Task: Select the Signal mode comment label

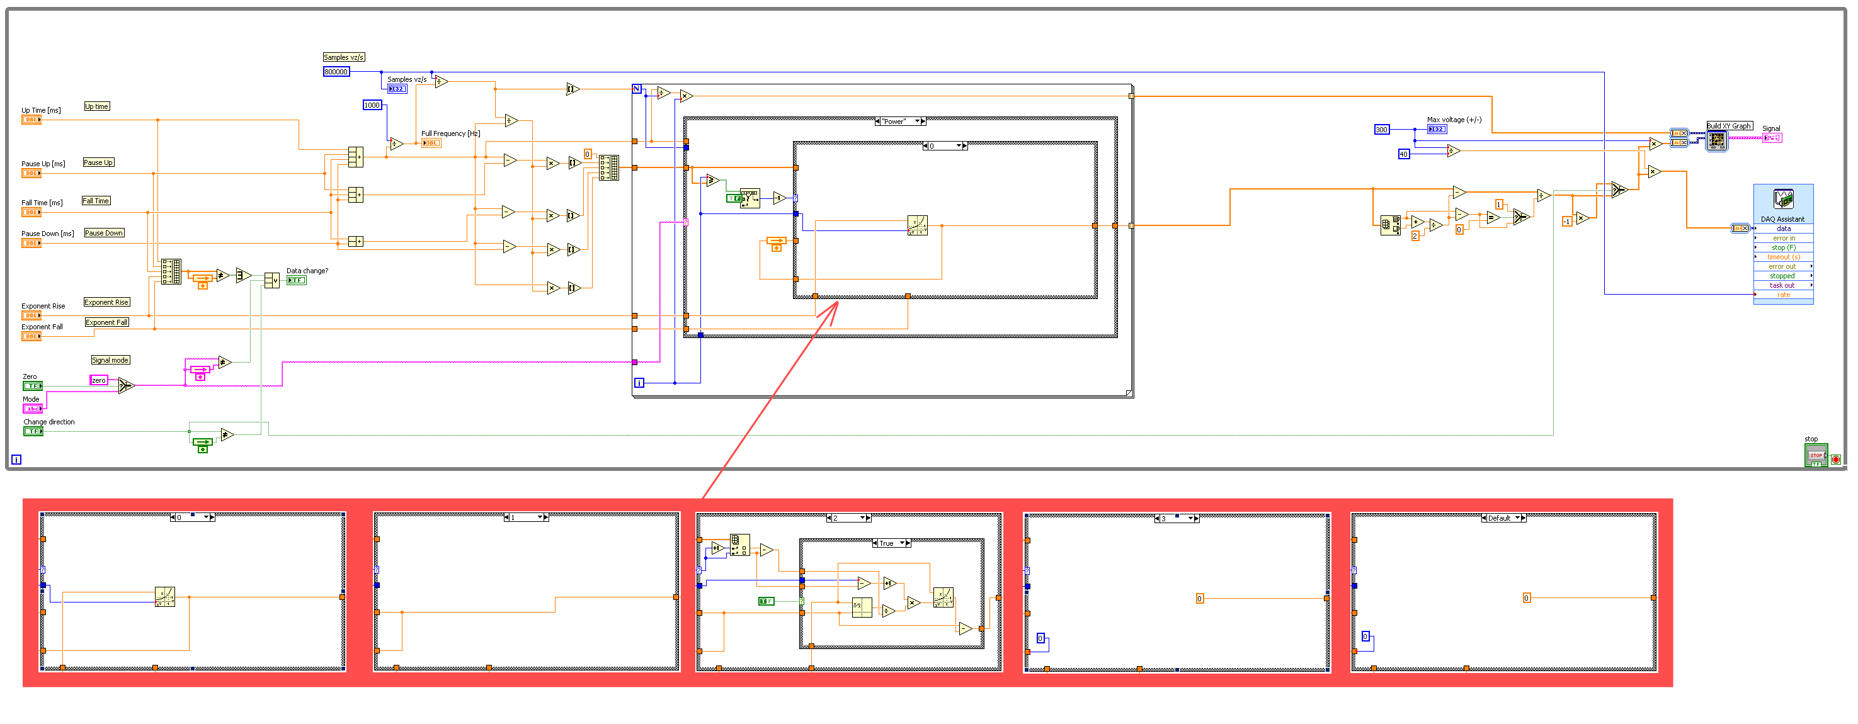Action: (x=110, y=360)
